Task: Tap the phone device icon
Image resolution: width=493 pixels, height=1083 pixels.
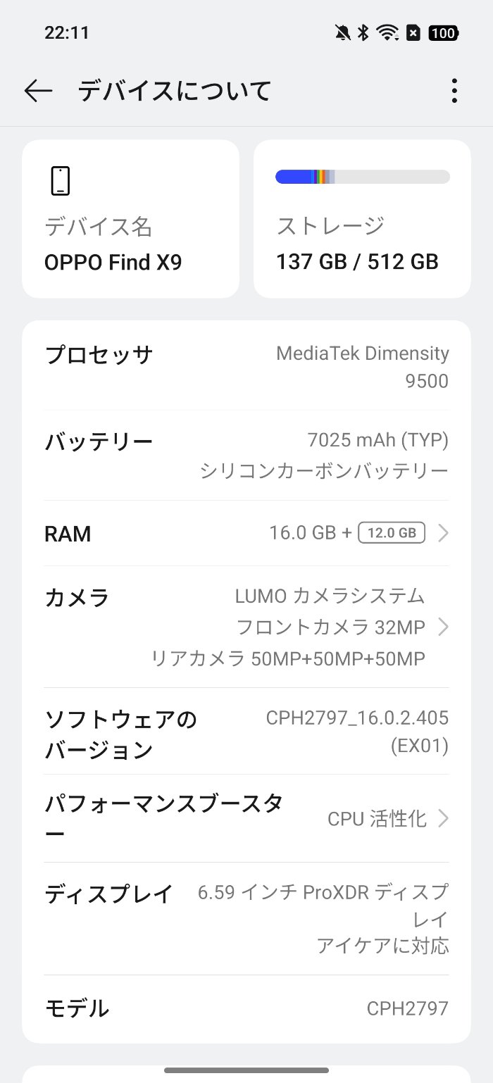Action: click(x=61, y=180)
